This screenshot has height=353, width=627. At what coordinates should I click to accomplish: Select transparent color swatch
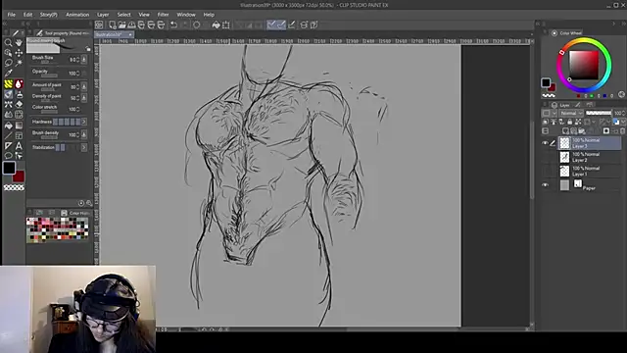(x=14, y=187)
